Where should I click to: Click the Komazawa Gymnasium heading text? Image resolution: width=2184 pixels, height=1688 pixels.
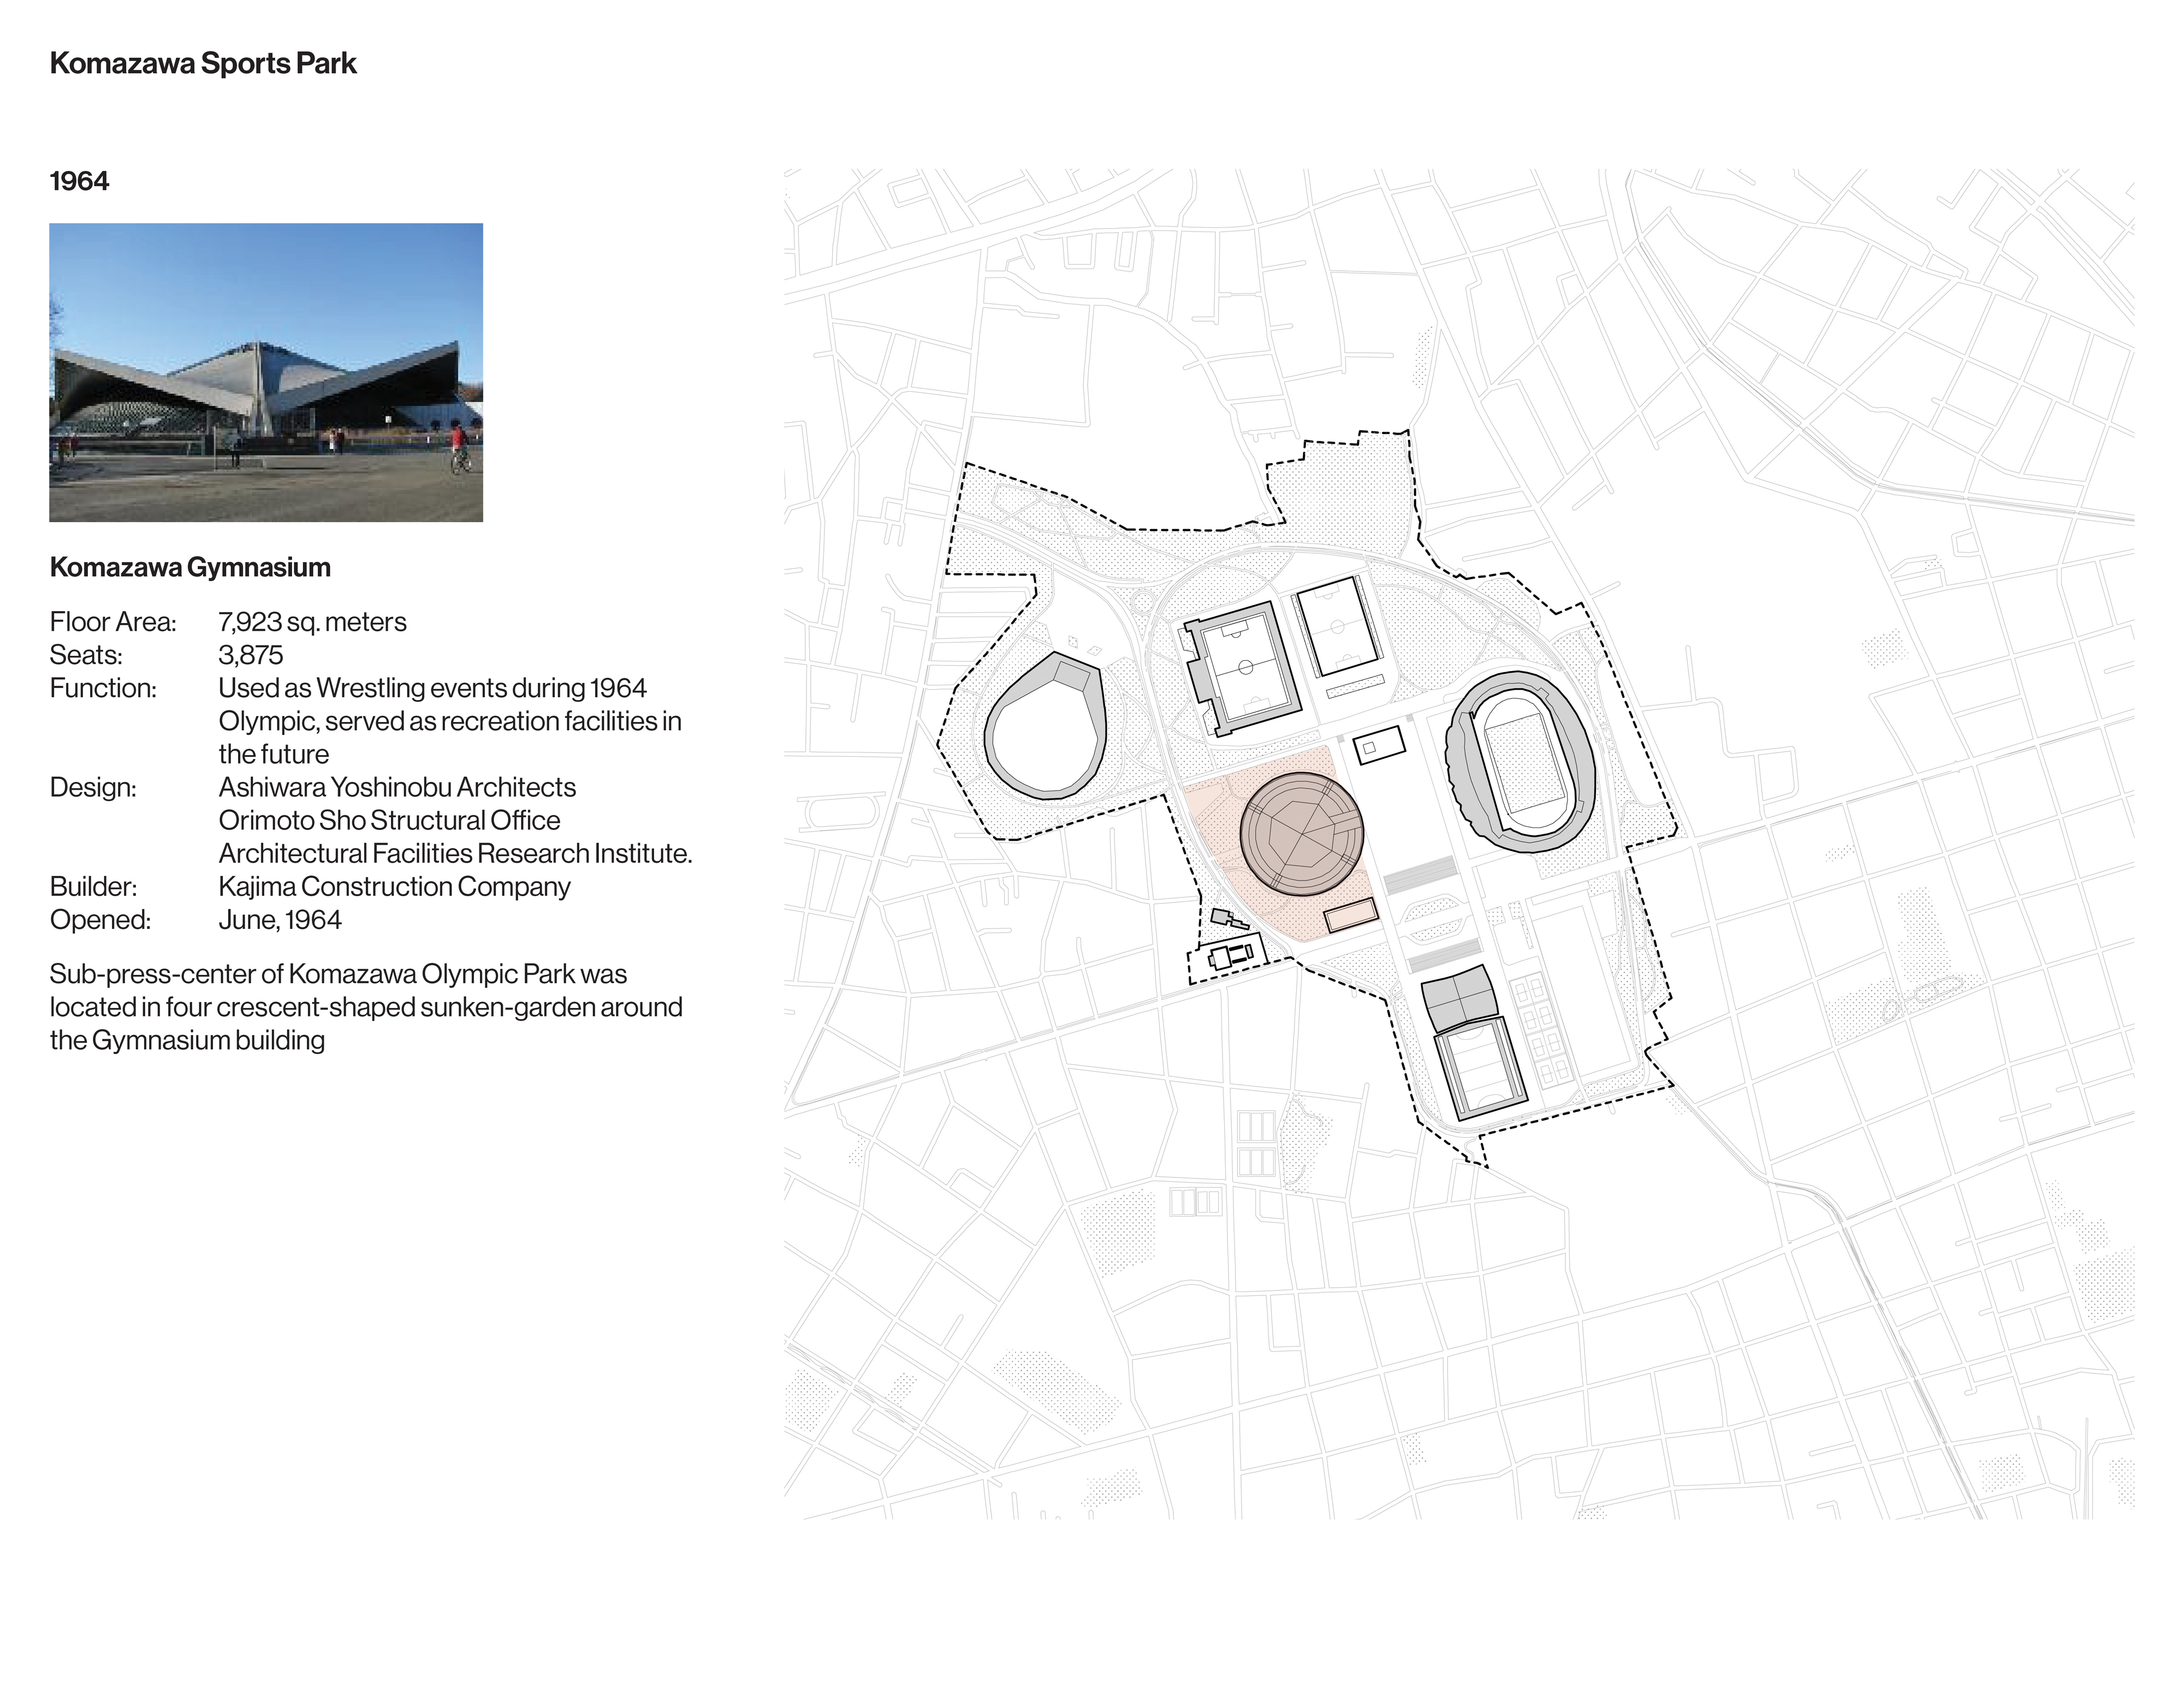pos(190,567)
